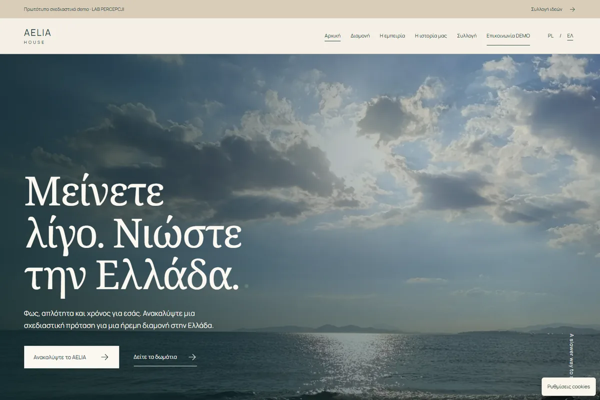Screen dimensions: 600x400
Task: Click the vertical 'A slower way' side text
Action: (x=571, y=355)
